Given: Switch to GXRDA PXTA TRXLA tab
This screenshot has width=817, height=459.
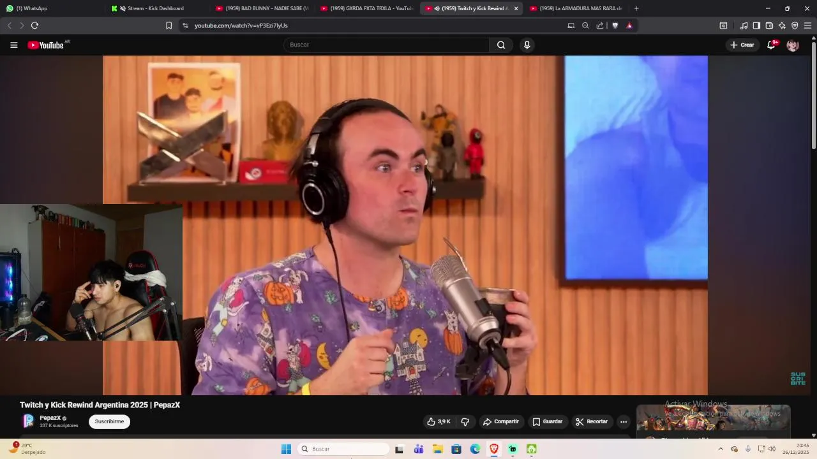Looking at the screenshot, I should click(x=366, y=8).
